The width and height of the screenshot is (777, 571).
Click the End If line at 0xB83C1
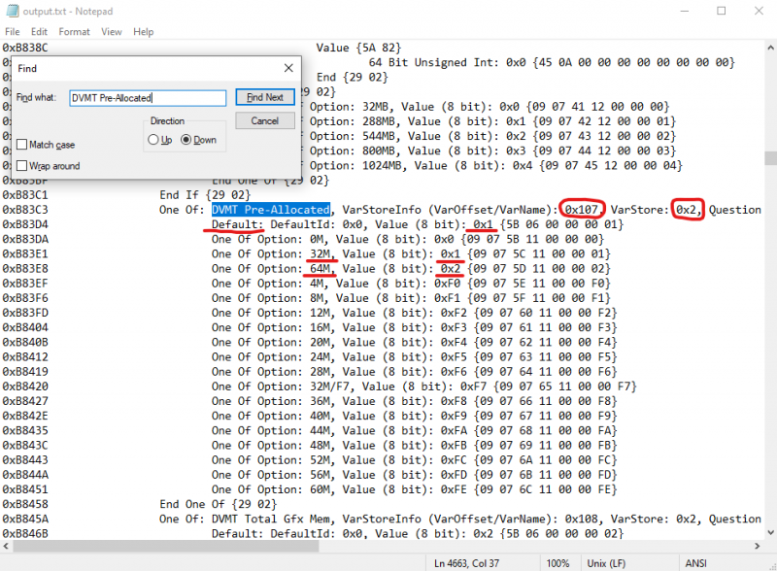(205, 195)
